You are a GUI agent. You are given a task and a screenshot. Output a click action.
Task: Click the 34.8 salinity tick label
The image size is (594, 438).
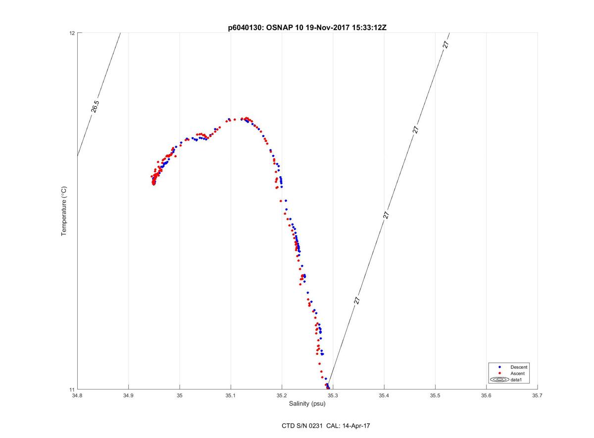point(78,395)
